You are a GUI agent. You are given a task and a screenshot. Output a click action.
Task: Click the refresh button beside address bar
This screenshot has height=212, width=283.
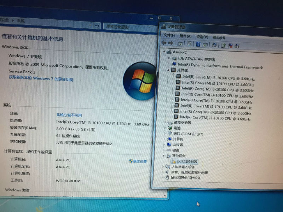click(97, 26)
